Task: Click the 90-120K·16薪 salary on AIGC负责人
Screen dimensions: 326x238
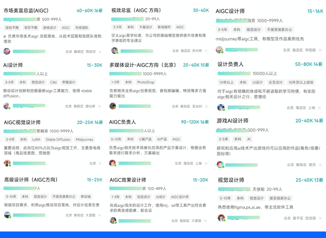Action: click(x=195, y=122)
